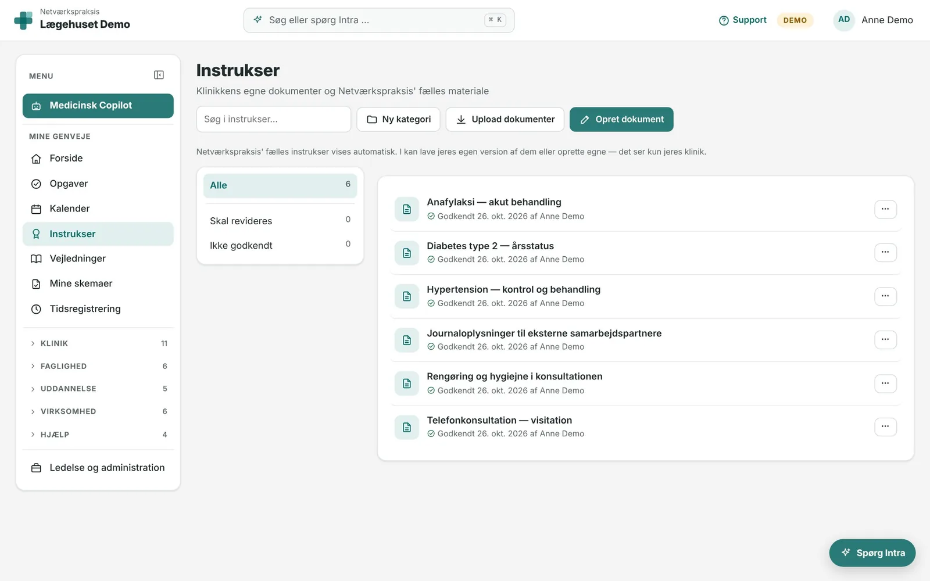Click the Anafylaksi document icon
This screenshot has width=930, height=581.
point(407,209)
